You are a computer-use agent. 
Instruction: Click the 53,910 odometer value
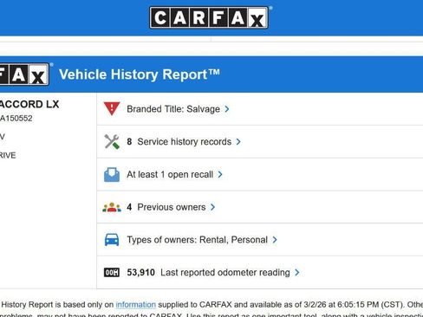pos(141,272)
